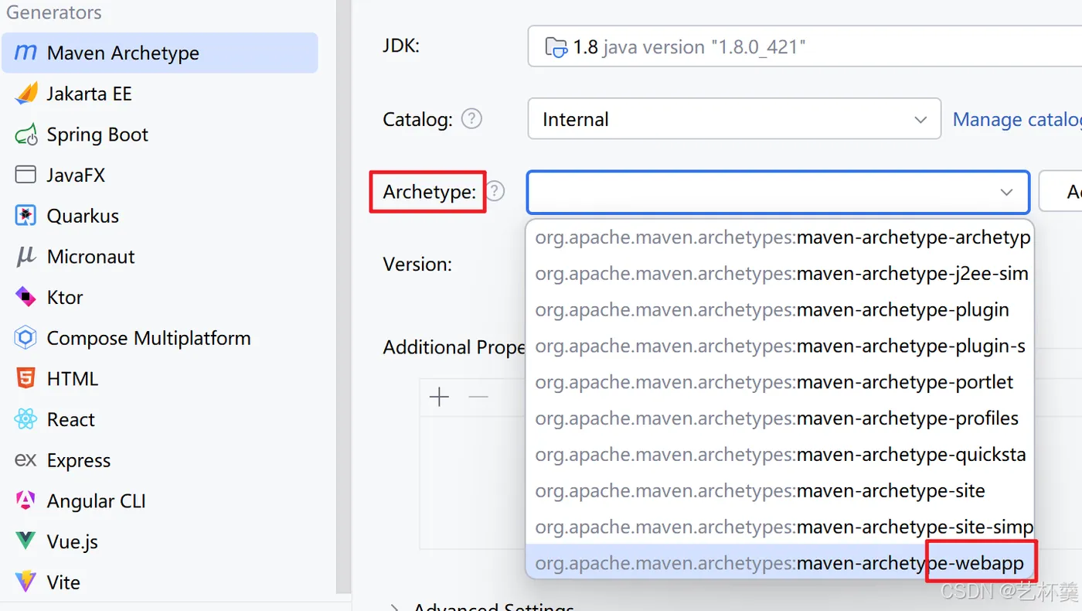The height and width of the screenshot is (611, 1082).
Task: Click the 'Archetype:' field label
Action: pos(430,192)
